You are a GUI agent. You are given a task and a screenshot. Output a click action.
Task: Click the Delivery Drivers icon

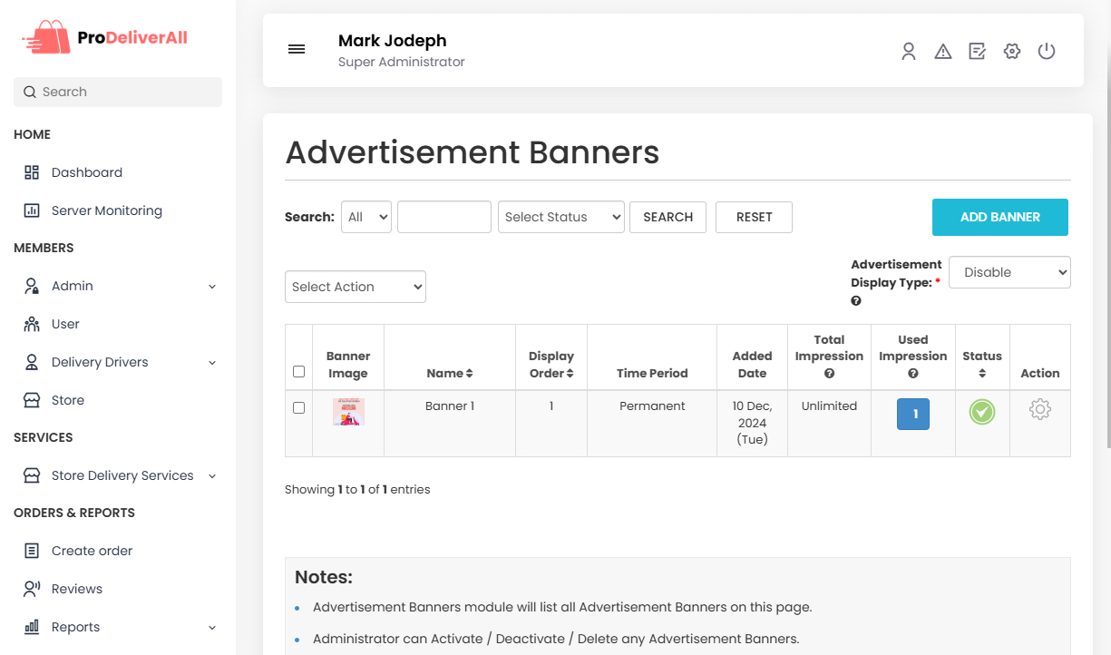click(32, 362)
